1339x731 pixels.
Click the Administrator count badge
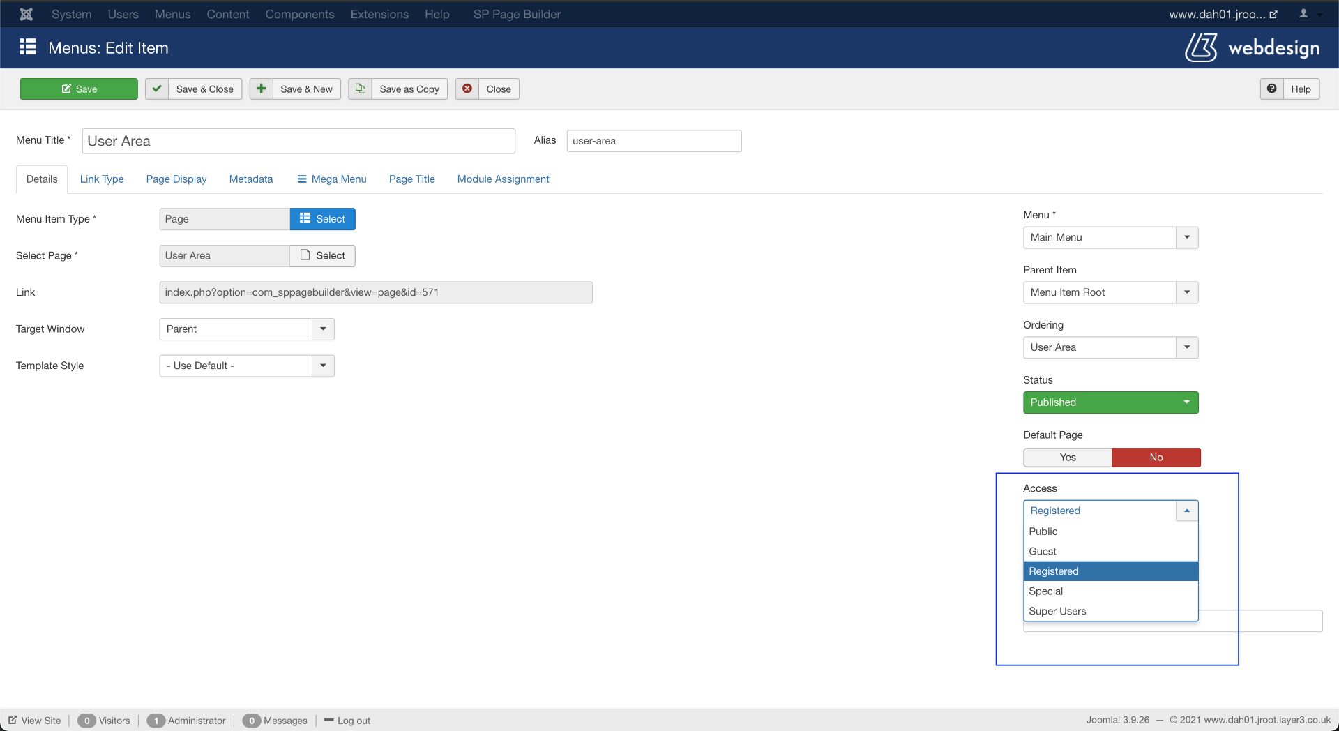coord(156,721)
